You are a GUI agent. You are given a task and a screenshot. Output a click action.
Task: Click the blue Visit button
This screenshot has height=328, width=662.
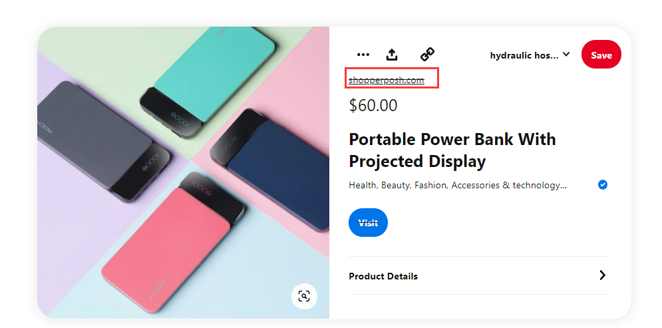(368, 223)
